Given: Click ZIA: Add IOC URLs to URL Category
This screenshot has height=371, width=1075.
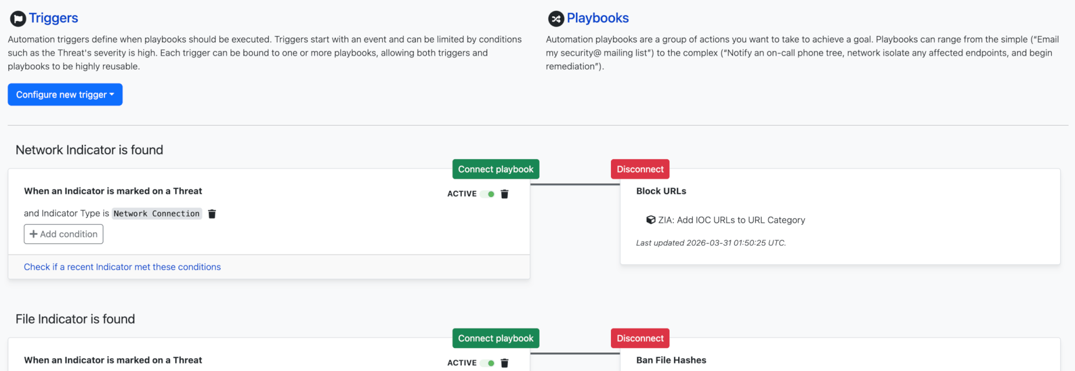Looking at the screenshot, I should point(731,220).
